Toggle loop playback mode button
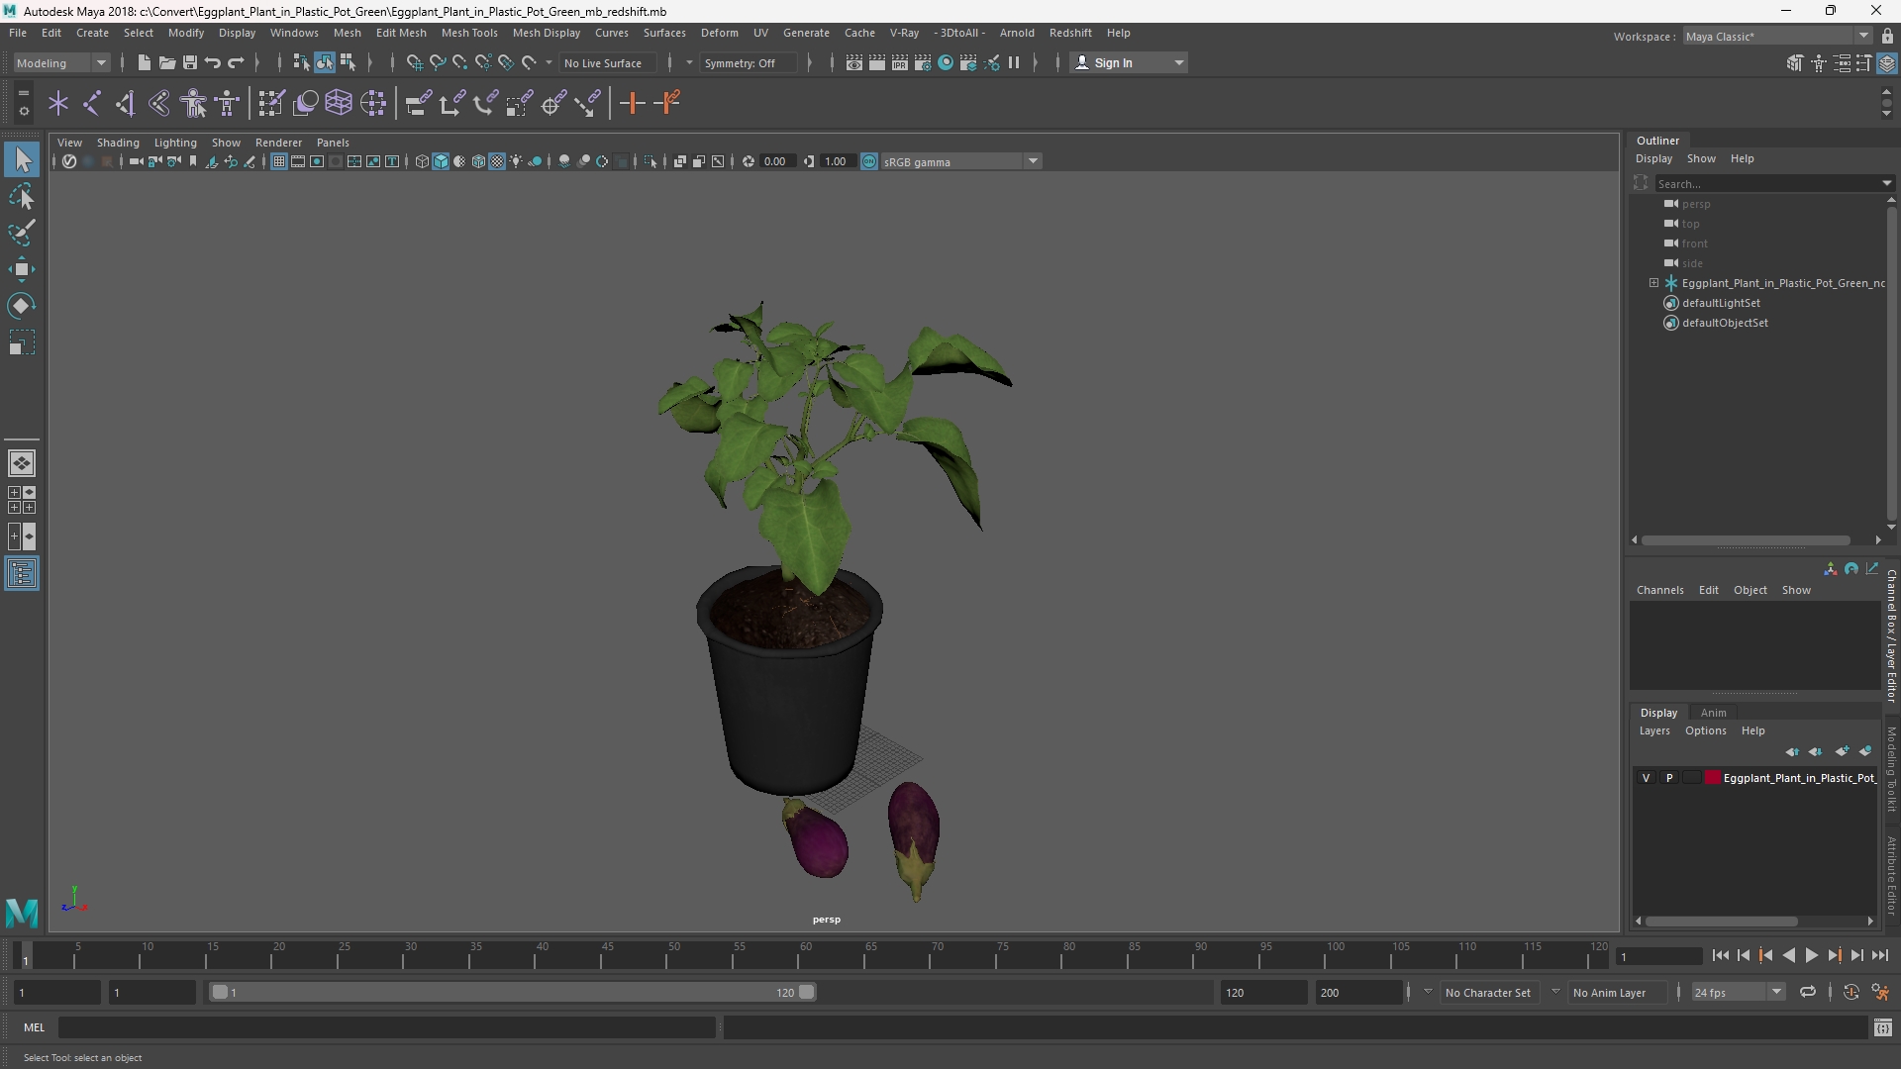Image resolution: width=1901 pixels, height=1069 pixels. point(1808,992)
